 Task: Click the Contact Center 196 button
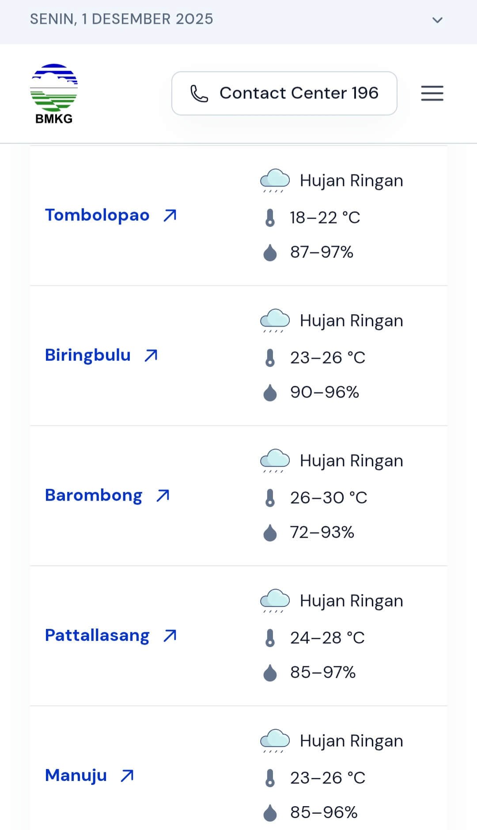pyautogui.click(x=284, y=93)
